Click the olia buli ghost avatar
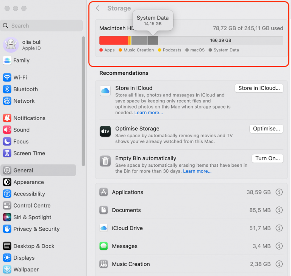 [x=11, y=45]
